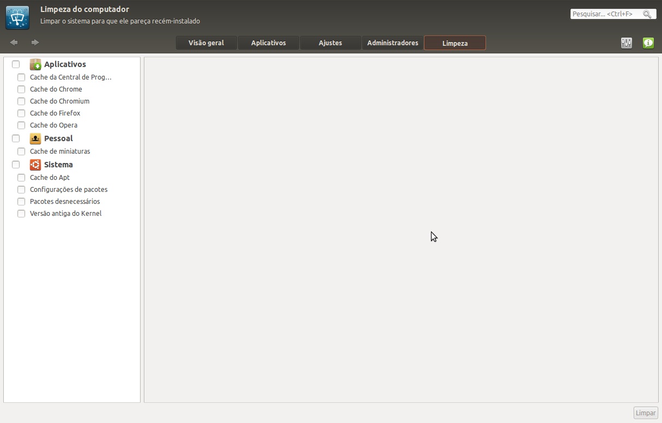Select the Aplicativos heading text
This screenshot has width=662, height=423.
pos(65,64)
